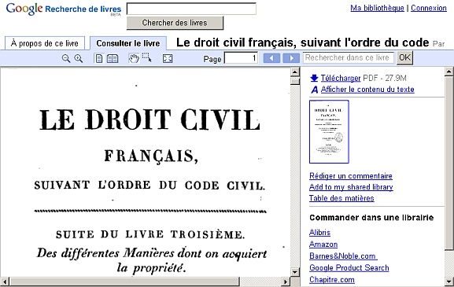The image size is (454, 287).
Task: Go to next page arrow
Action: click(291, 58)
